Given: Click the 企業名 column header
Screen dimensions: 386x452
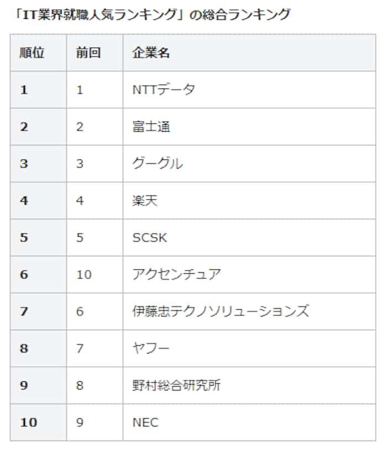Looking at the screenshot, I should point(151,53).
